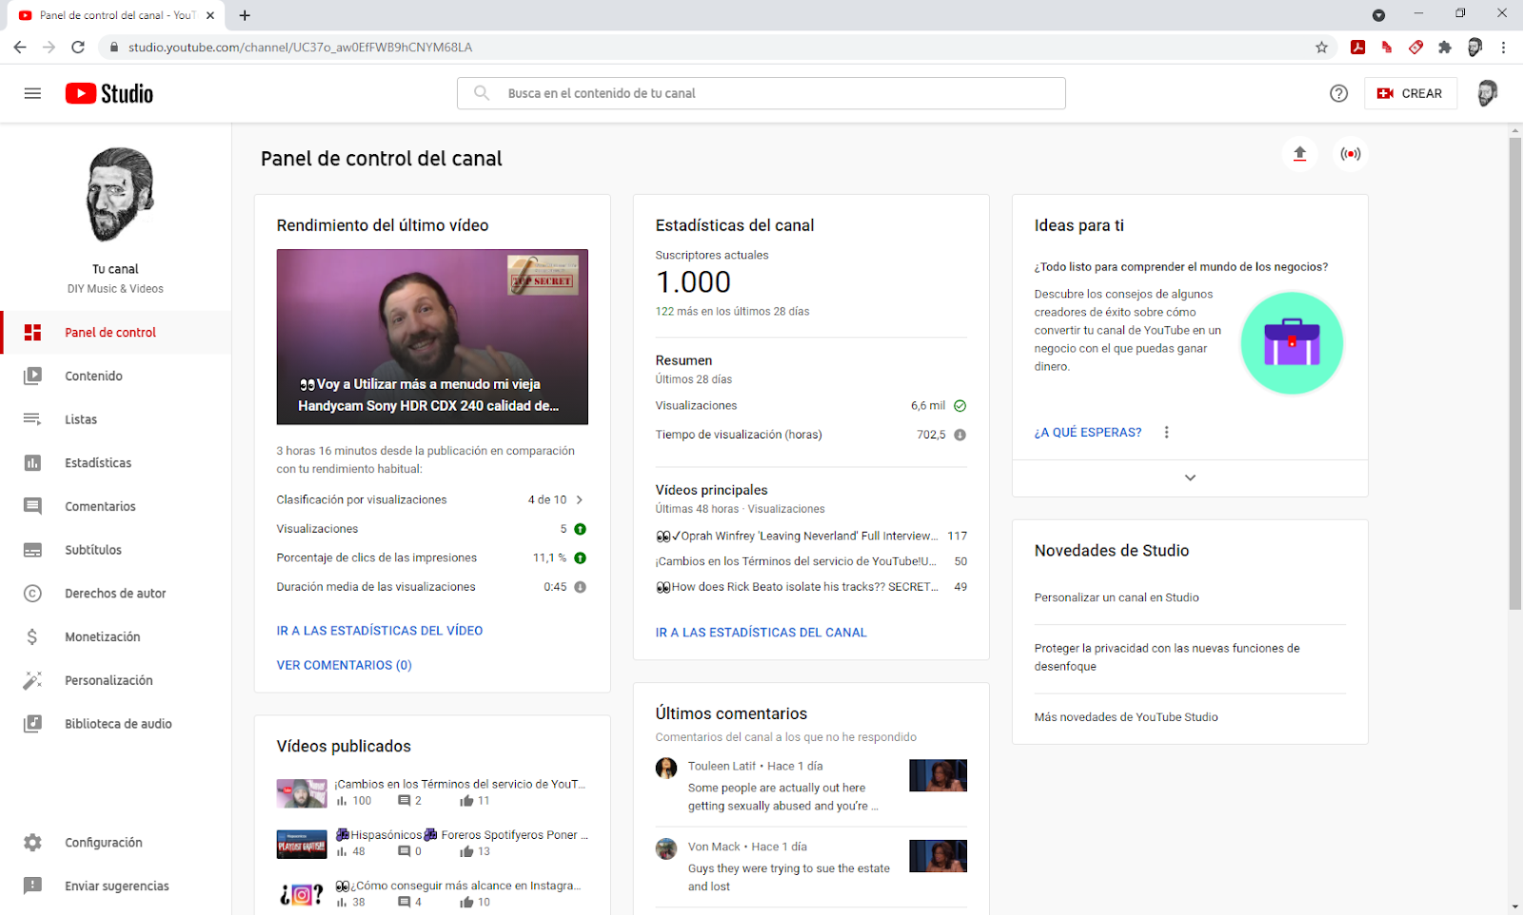Open Más novedades de YouTube Studio

click(1126, 717)
